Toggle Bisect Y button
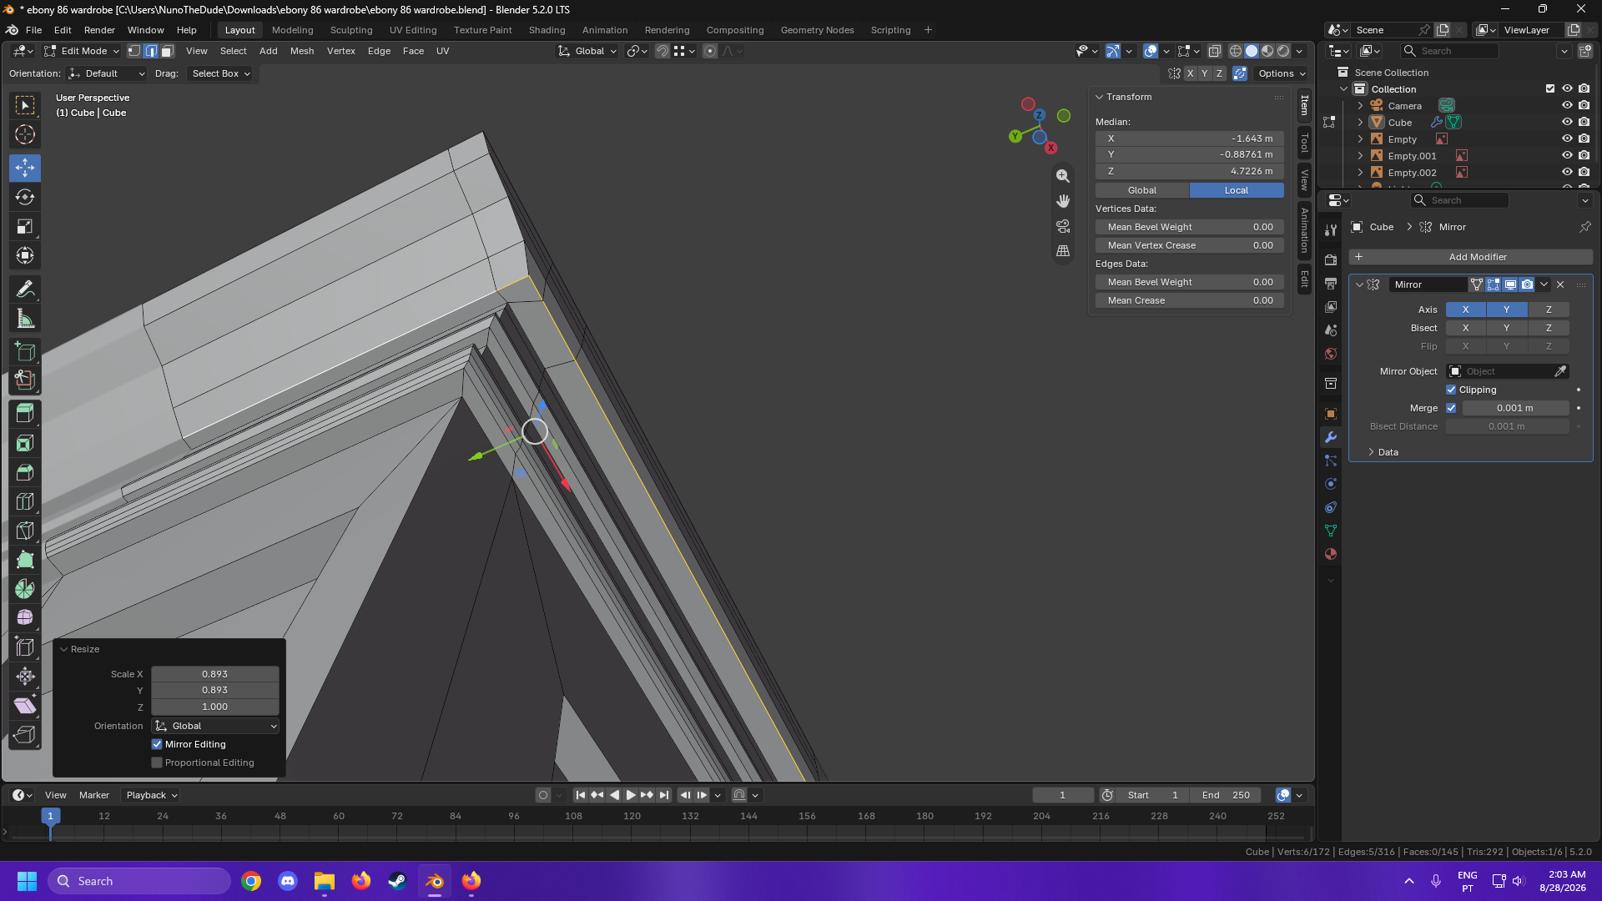This screenshot has height=901, width=1602. [1506, 328]
